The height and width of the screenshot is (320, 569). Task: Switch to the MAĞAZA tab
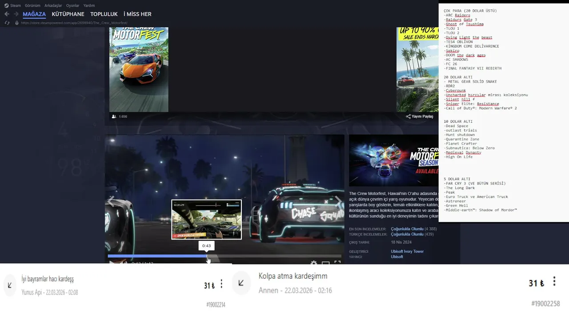click(34, 14)
